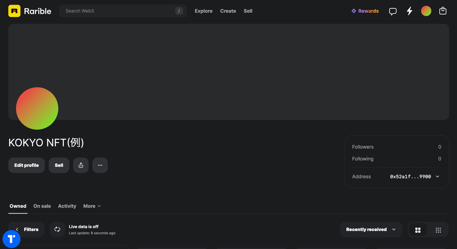Click the Address label
This screenshot has width=457, height=249.
click(361, 177)
